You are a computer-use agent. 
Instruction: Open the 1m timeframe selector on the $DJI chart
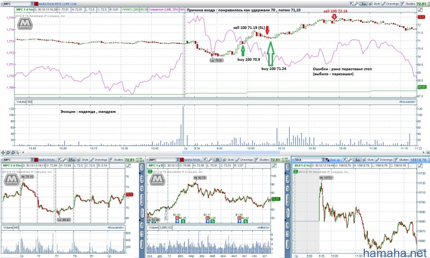[x=357, y=160]
